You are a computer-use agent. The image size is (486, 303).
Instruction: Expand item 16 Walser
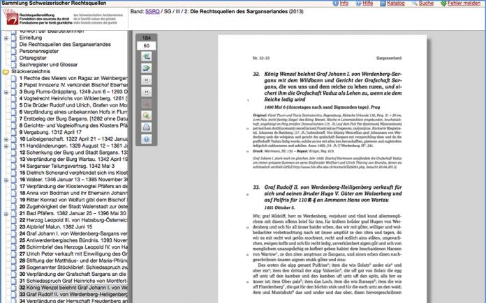6,180
